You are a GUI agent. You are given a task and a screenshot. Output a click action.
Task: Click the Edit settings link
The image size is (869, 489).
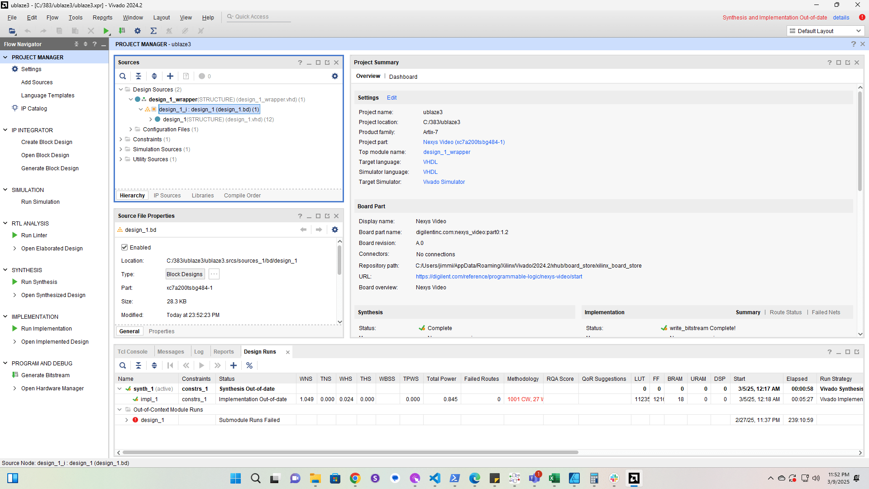coord(392,98)
